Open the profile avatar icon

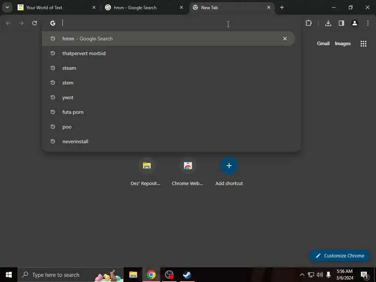pyautogui.click(x=355, y=23)
